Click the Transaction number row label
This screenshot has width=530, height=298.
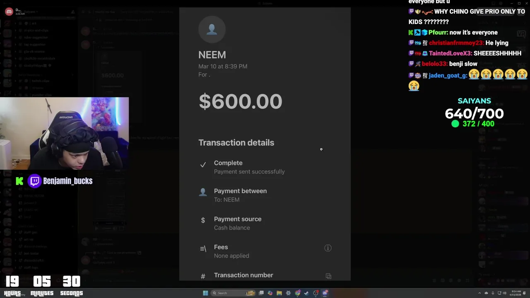click(243, 275)
